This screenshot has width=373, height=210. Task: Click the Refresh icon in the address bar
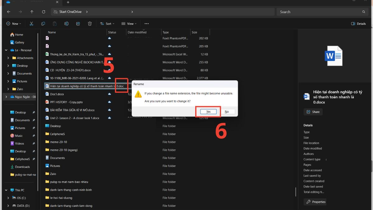point(43,12)
